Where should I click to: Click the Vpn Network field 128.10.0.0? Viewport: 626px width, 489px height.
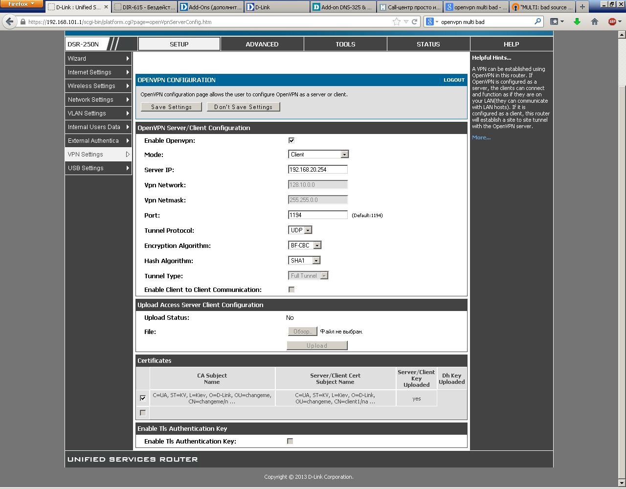coord(318,185)
